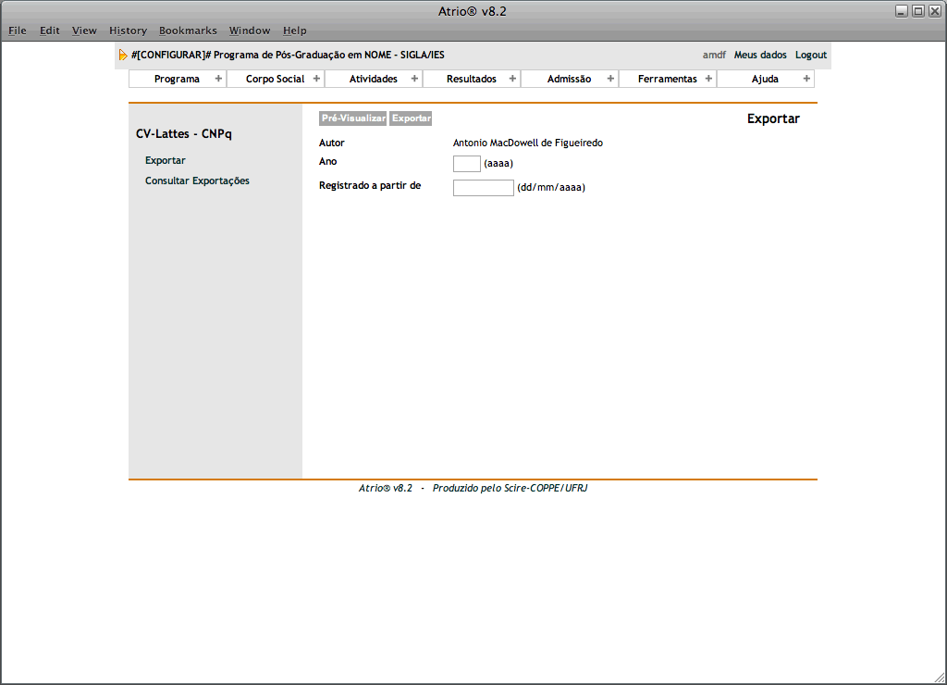Expand the Admissão plus icon

tap(610, 79)
